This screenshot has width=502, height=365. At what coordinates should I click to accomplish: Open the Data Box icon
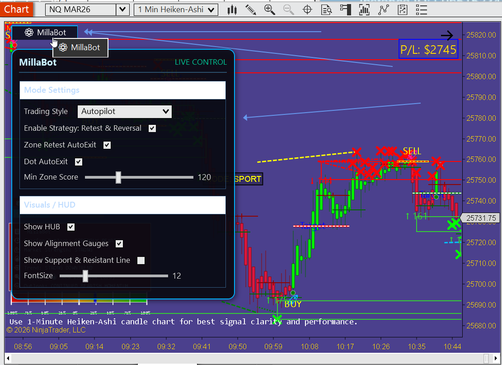[327, 9]
